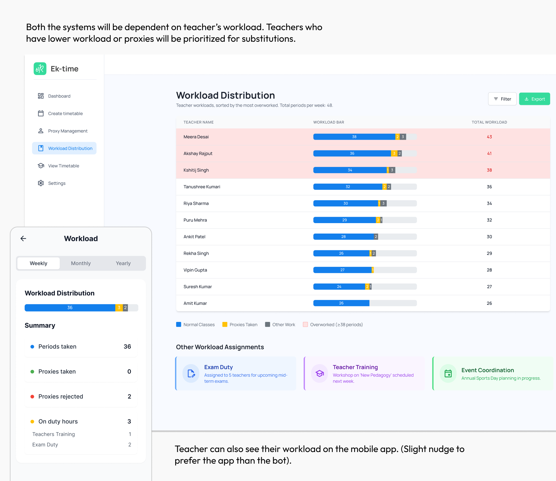
Task: Click Meera Desai's workload bar
Action: pyautogui.click(x=365, y=137)
